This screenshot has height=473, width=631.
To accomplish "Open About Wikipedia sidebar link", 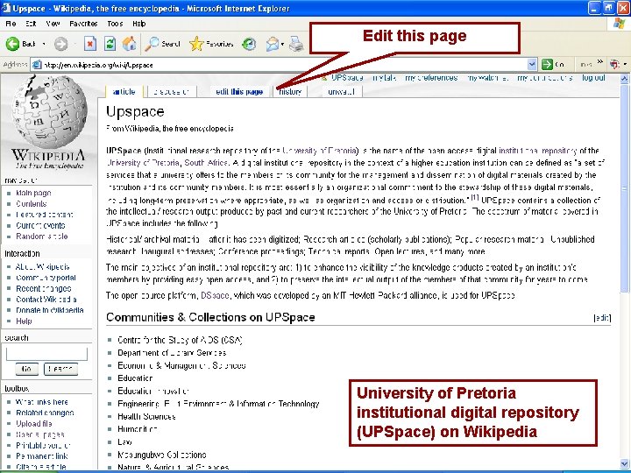I will (43, 266).
